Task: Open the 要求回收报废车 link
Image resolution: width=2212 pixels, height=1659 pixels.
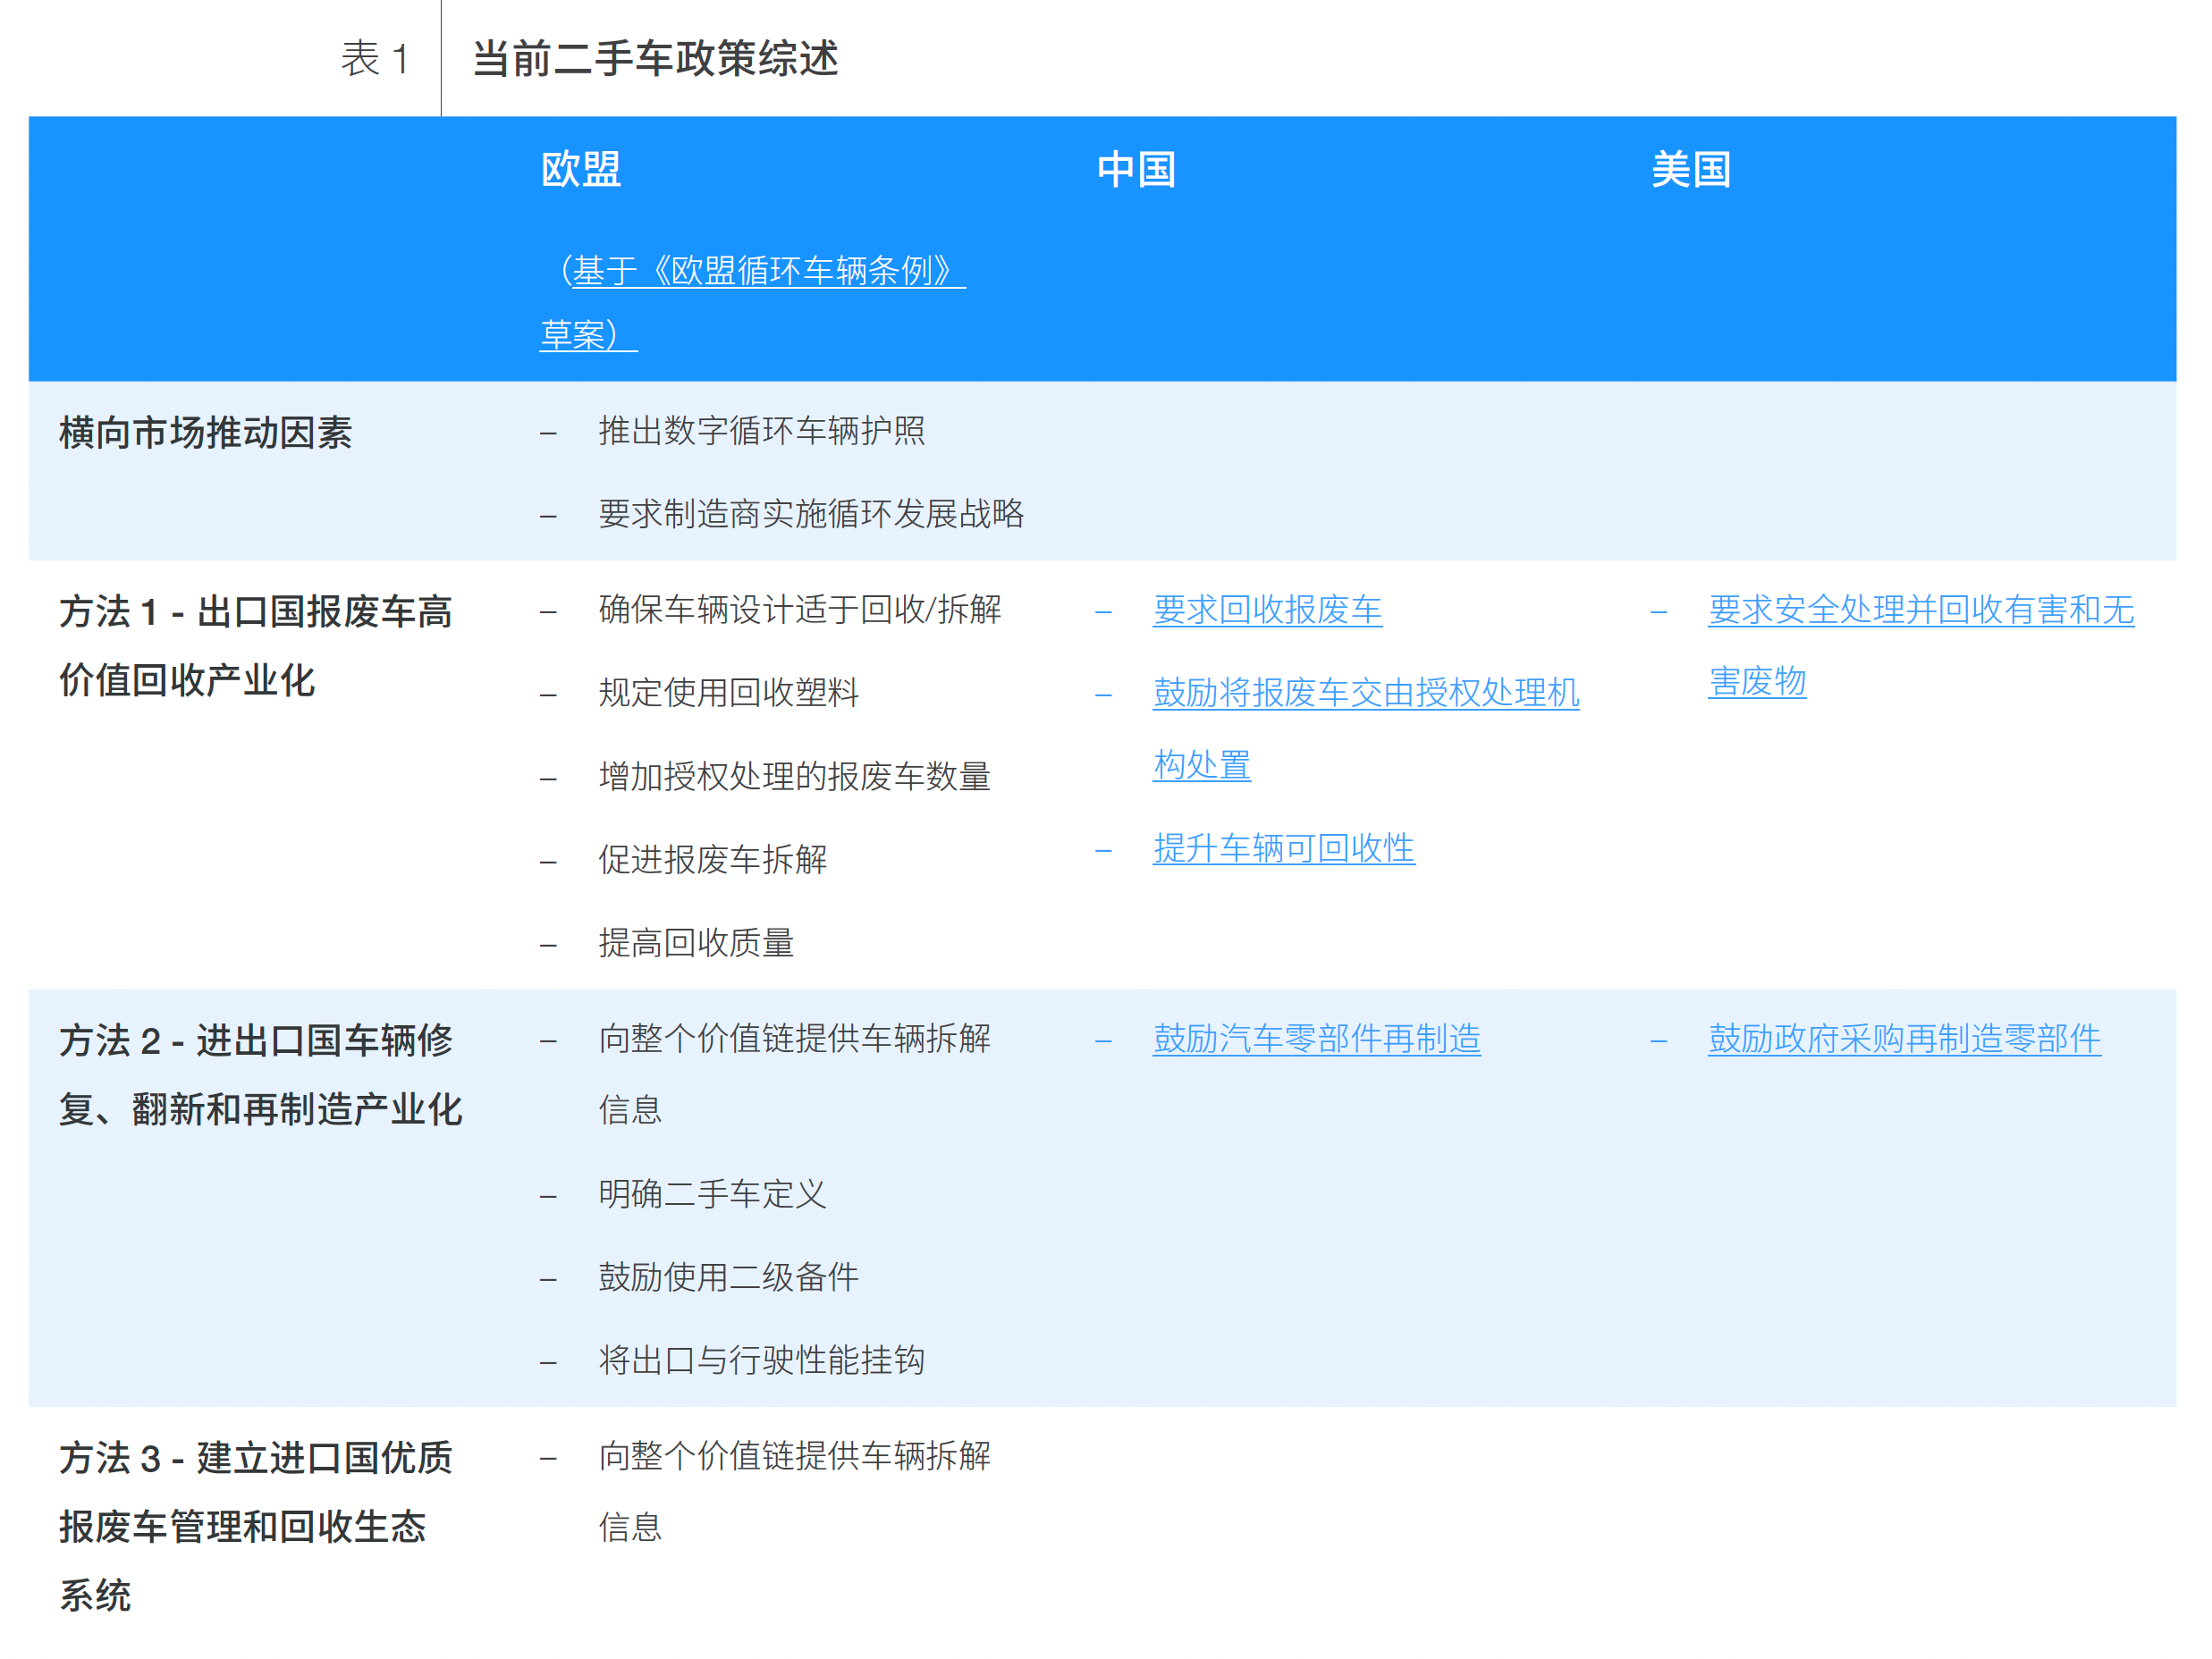Action: [1266, 610]
